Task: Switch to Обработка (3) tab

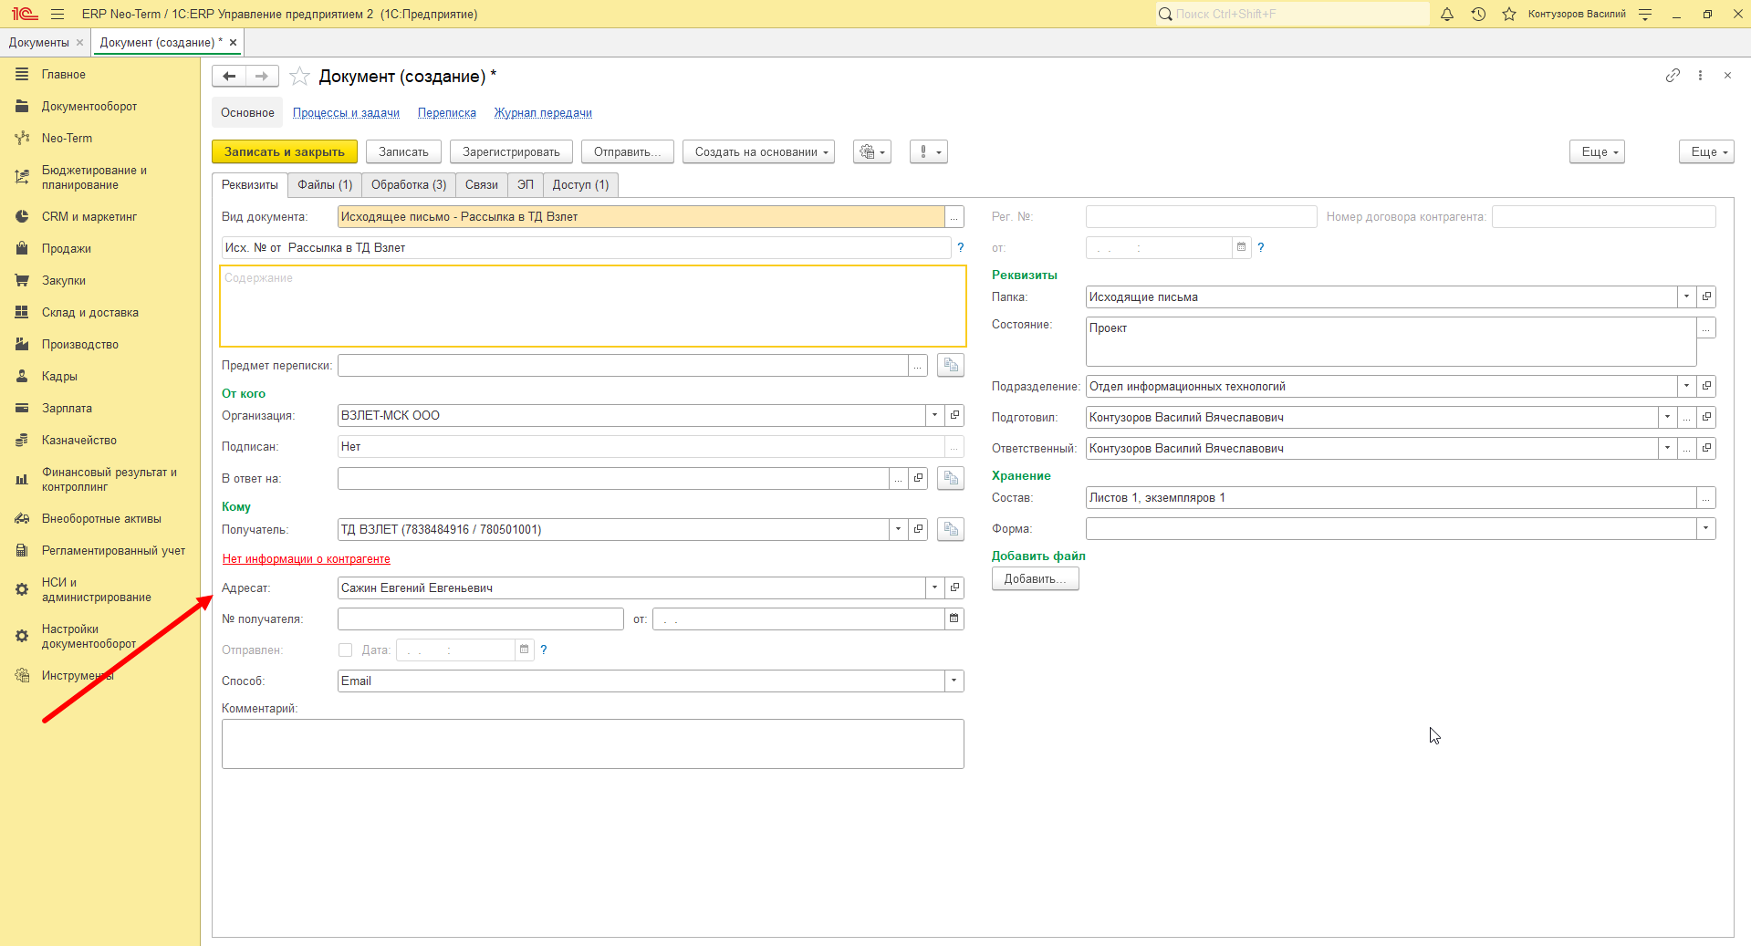Action: click(x=409, y=184)
